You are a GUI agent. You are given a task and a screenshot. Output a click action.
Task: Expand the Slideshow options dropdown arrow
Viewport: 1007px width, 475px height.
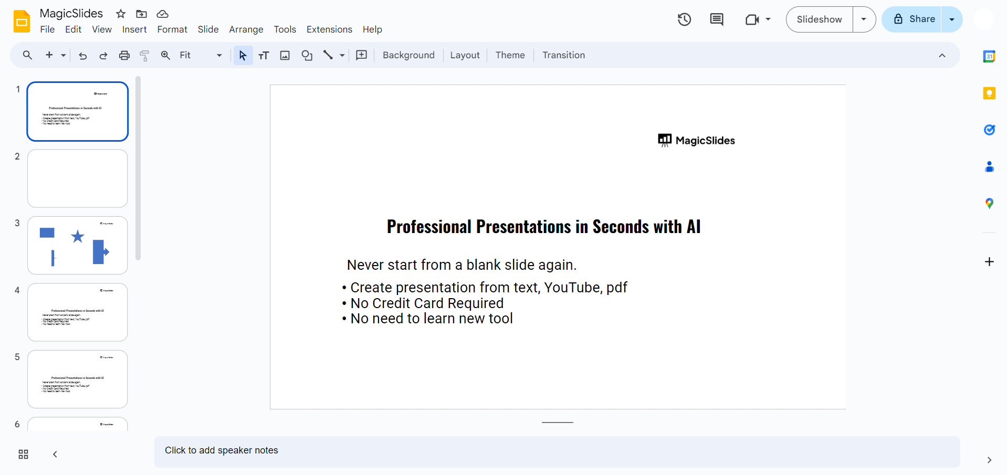pyautogui.click(x=864, y=19)
